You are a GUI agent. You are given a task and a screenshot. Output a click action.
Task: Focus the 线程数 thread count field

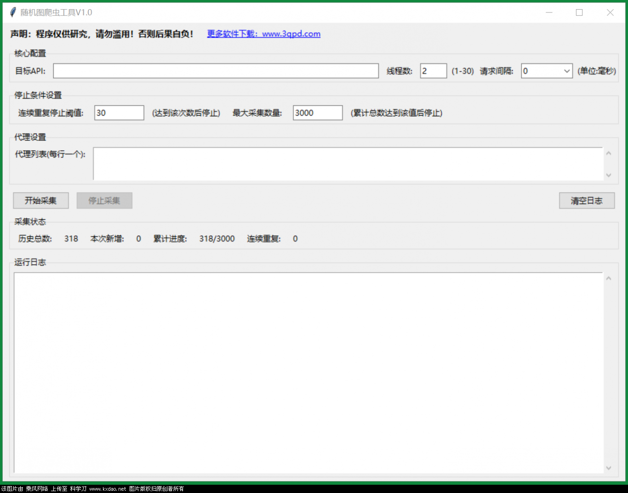433,71
